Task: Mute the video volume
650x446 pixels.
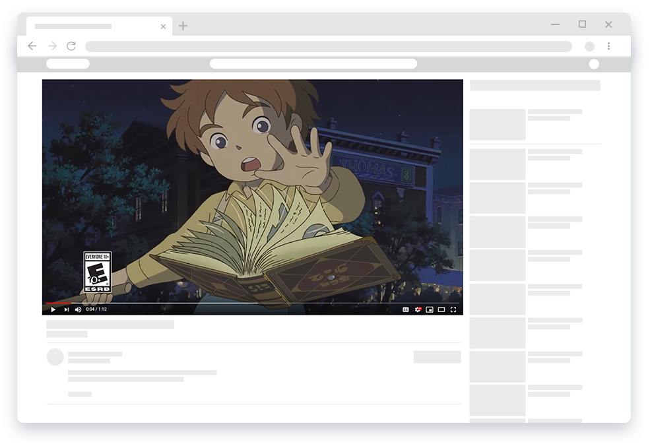Action: [x=78, y=309]
